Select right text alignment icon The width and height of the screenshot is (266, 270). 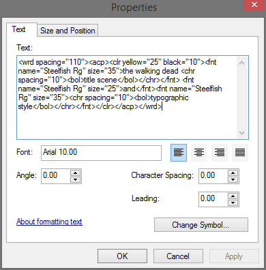coord(220,153)
